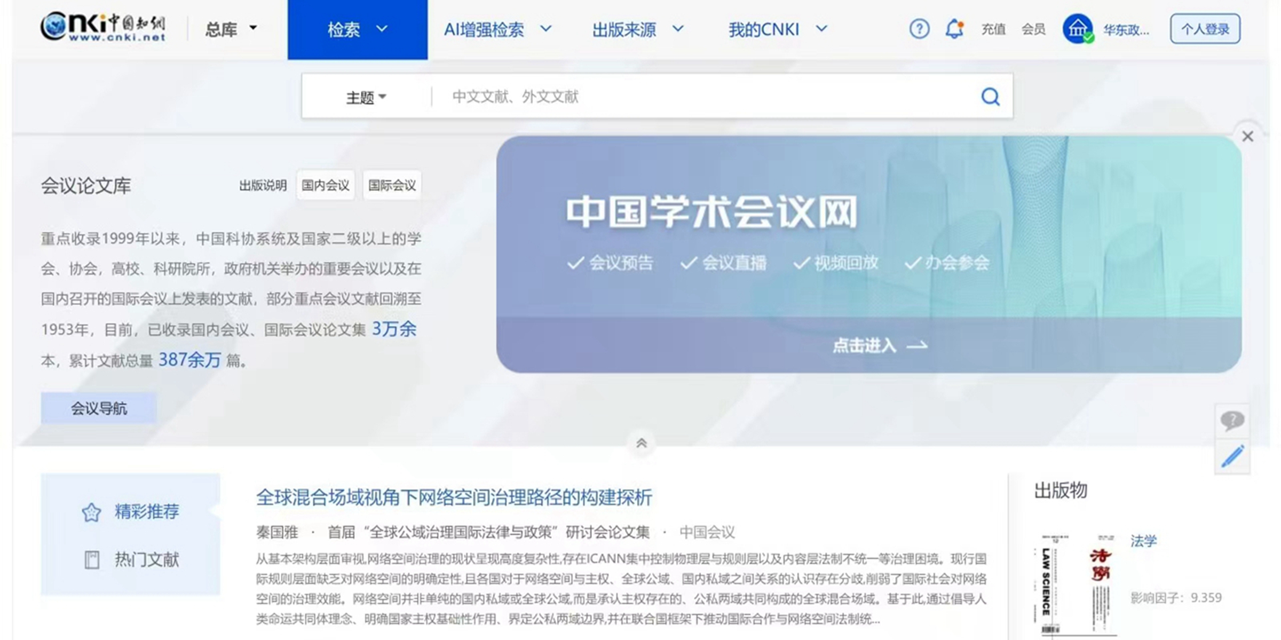Click the institution account avatar icon
This screenshot has height=640, width=1281.
click(x=1077, y=29)
